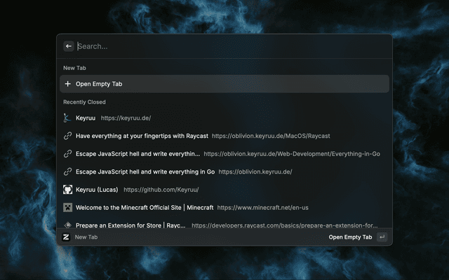Open the github.com/Keyruu URL
The image size is (449, 280).
pyautogui.click(x=161, y=190)
